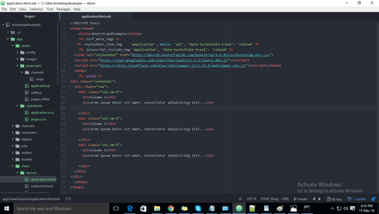Click the 1 update package notification
Screen dimensions: 379x214
tap(356, 199)
